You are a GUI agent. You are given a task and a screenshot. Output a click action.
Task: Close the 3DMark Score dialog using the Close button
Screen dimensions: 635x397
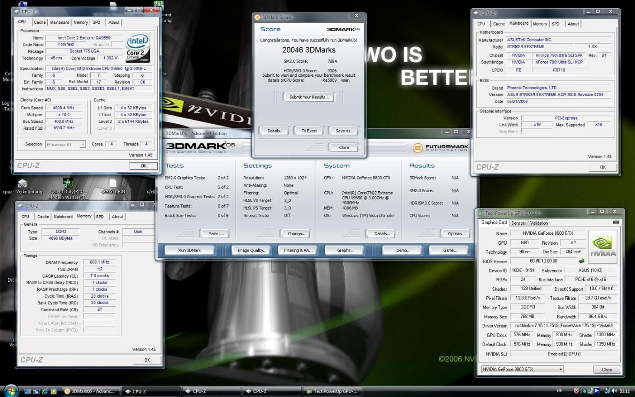coord(344,148)
